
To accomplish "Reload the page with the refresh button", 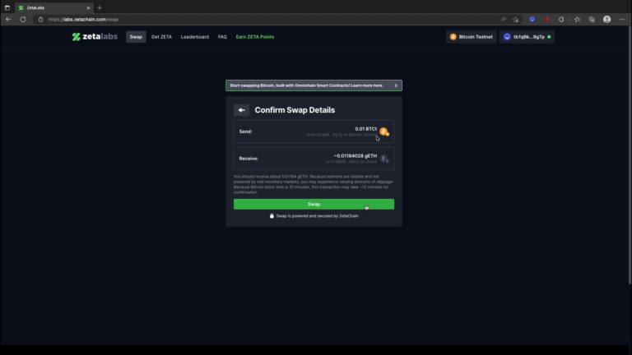I will click(x=23, y=20).
